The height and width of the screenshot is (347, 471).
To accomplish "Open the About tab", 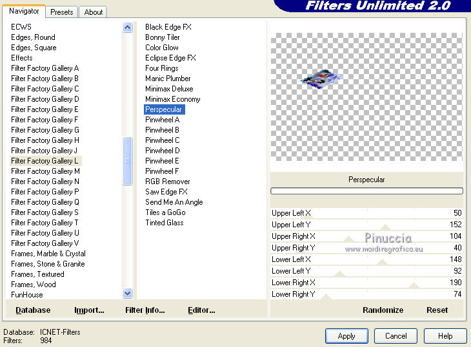I will pos(93,12).
